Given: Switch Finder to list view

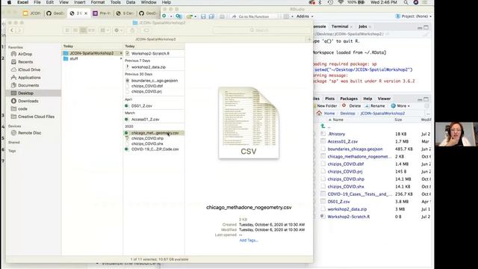Looking at the screenshot, I should pos(75,30).
